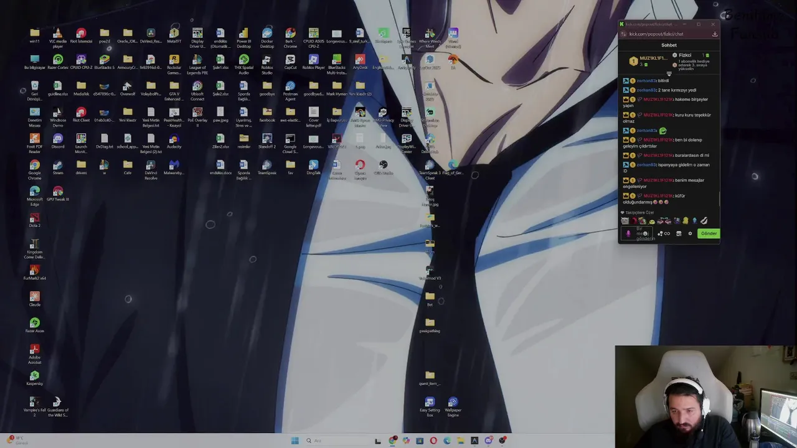Open Bu bilgisayar desktop icon
Viewport: 797px width, 448px height.
pyautogui.click(x=34, y=62)
